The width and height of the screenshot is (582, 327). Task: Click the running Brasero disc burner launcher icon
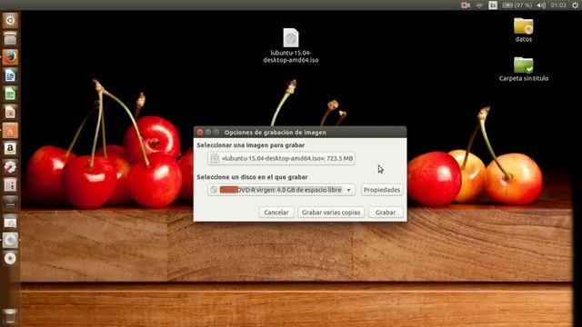tap(10, 240)
